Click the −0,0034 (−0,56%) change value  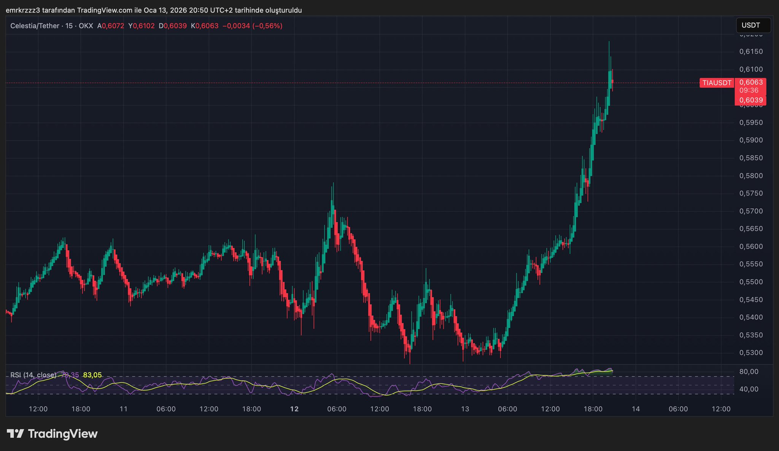[252, 26]
